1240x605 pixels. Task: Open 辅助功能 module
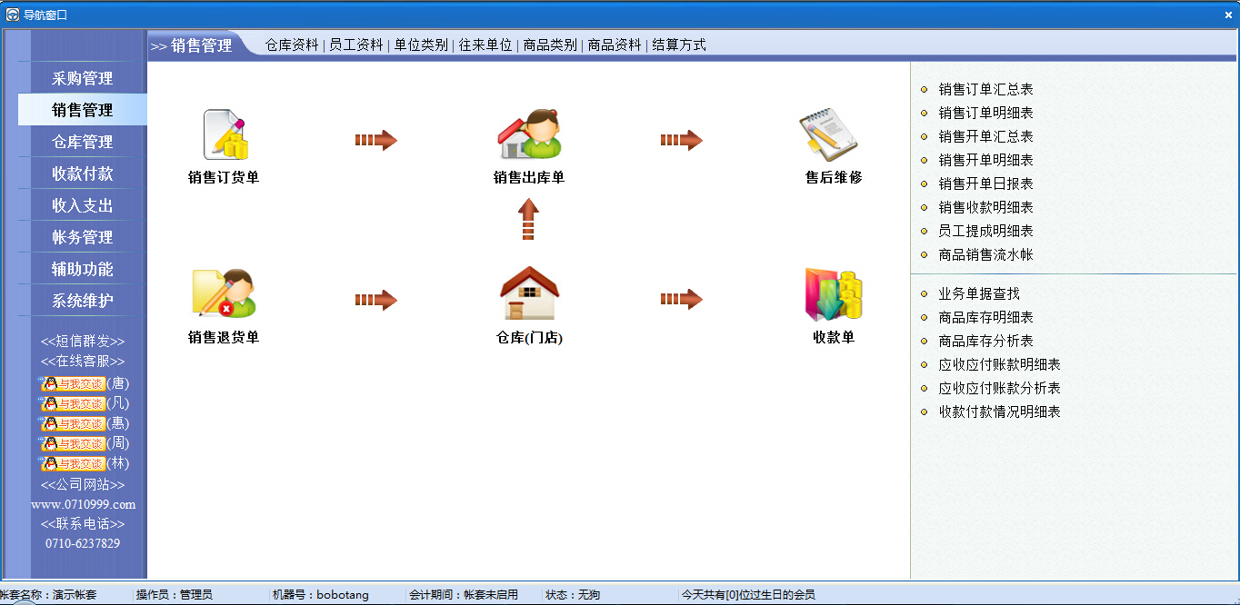coord(83,269)
